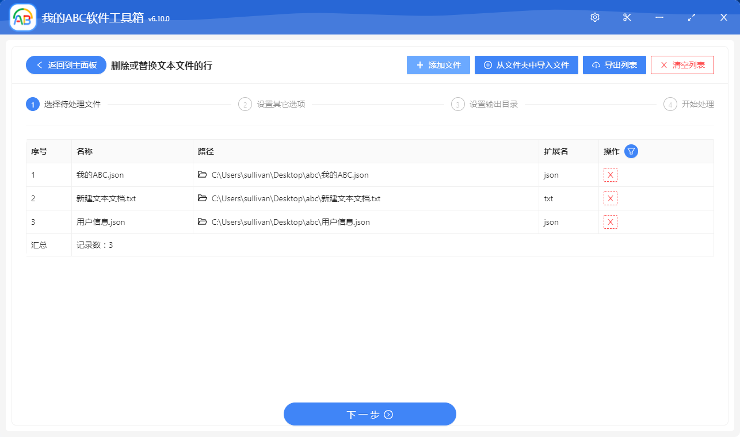Screen dimensions: 740x437
Task: Clear the list with 清空列表
Action: coord(682,64)
